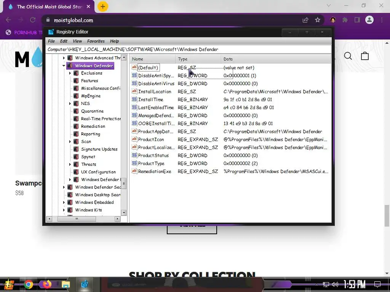Open the notification center icon
The height and width of the screenshot is (292, 390).
click(377, 284)
